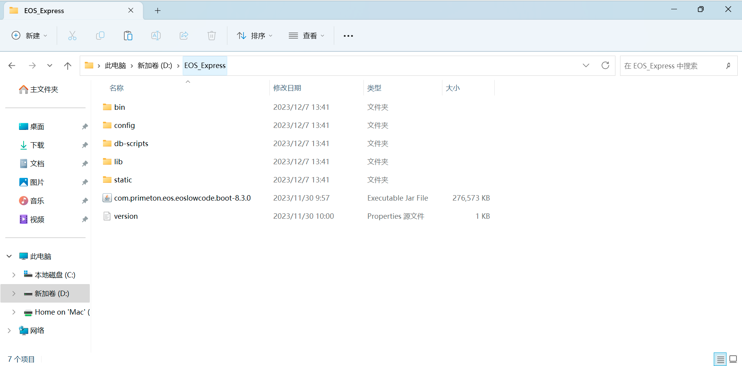Click the Refresh button
This screenshot has height=366, width=742.
(605, 65)
